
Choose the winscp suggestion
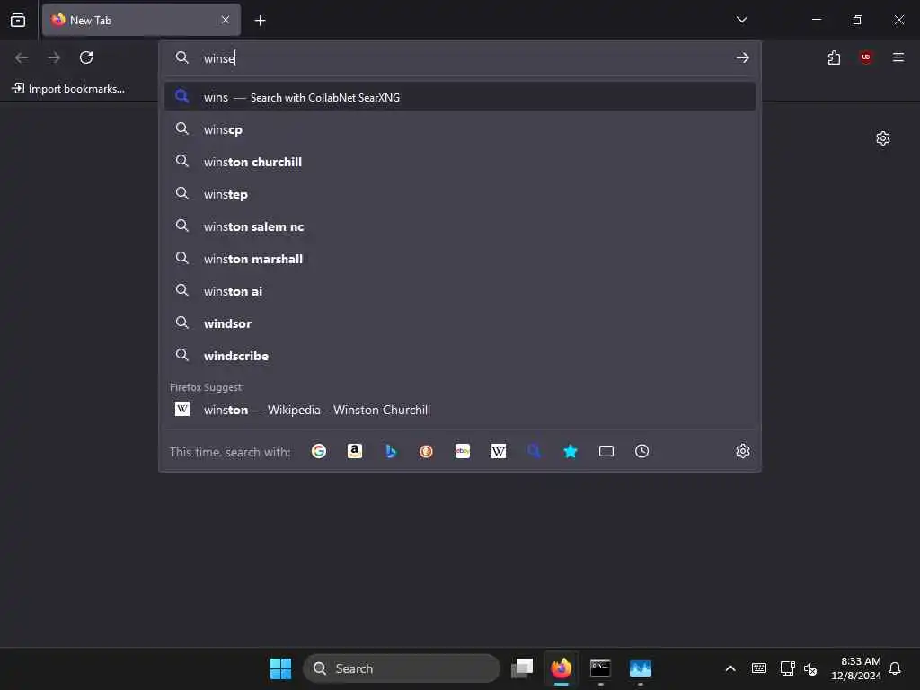click(460, 129)
